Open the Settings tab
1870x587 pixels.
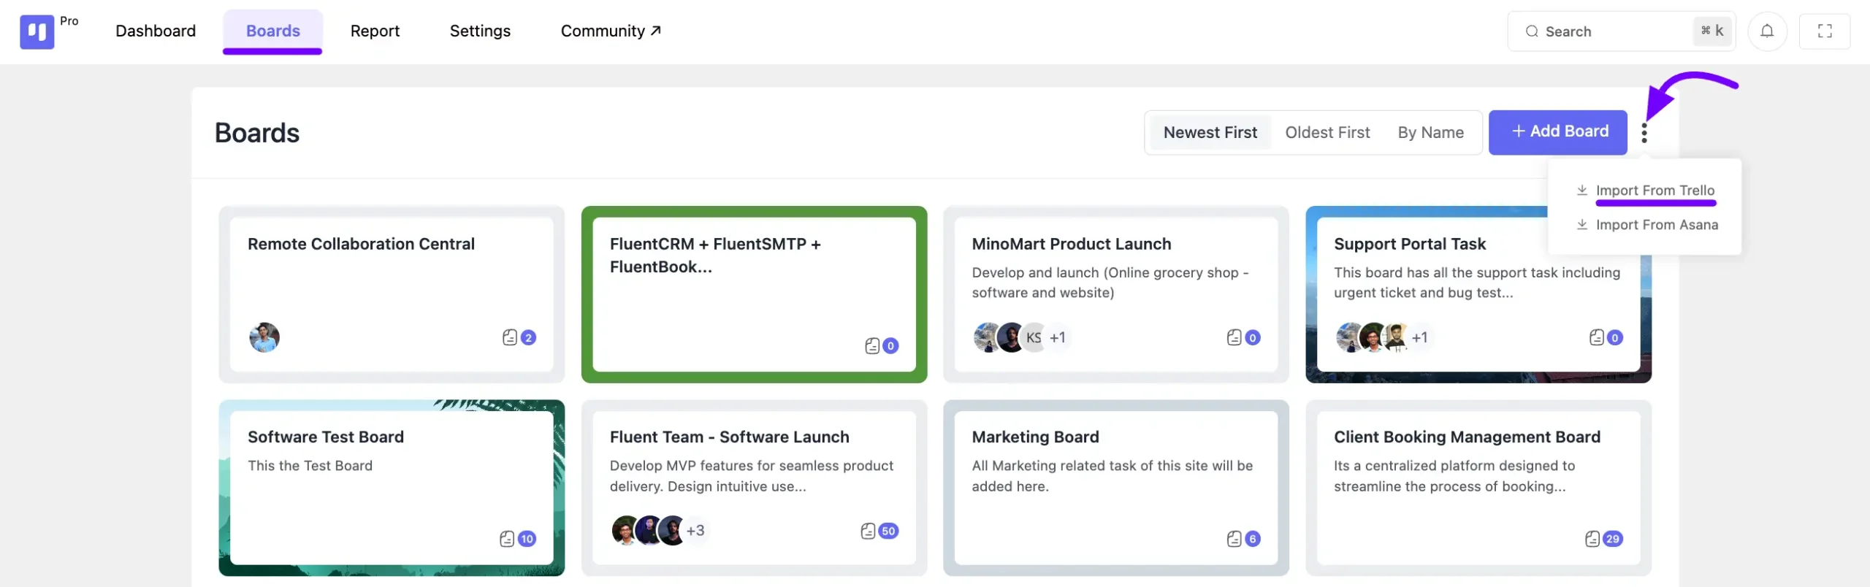tap(480, 31)
